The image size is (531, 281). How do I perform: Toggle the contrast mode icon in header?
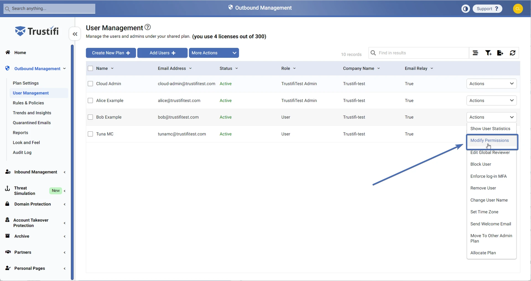[x=465, y=9]
